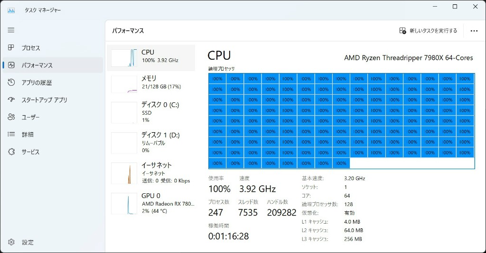Click the 設定 gear icon
Image resolution: width=486 pixels, height=253 pixels.
(x=11, y=242)
